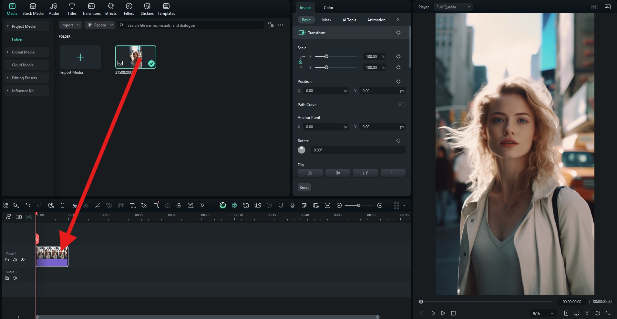Open the Templates library
The image size is (617, 319).
166,9
